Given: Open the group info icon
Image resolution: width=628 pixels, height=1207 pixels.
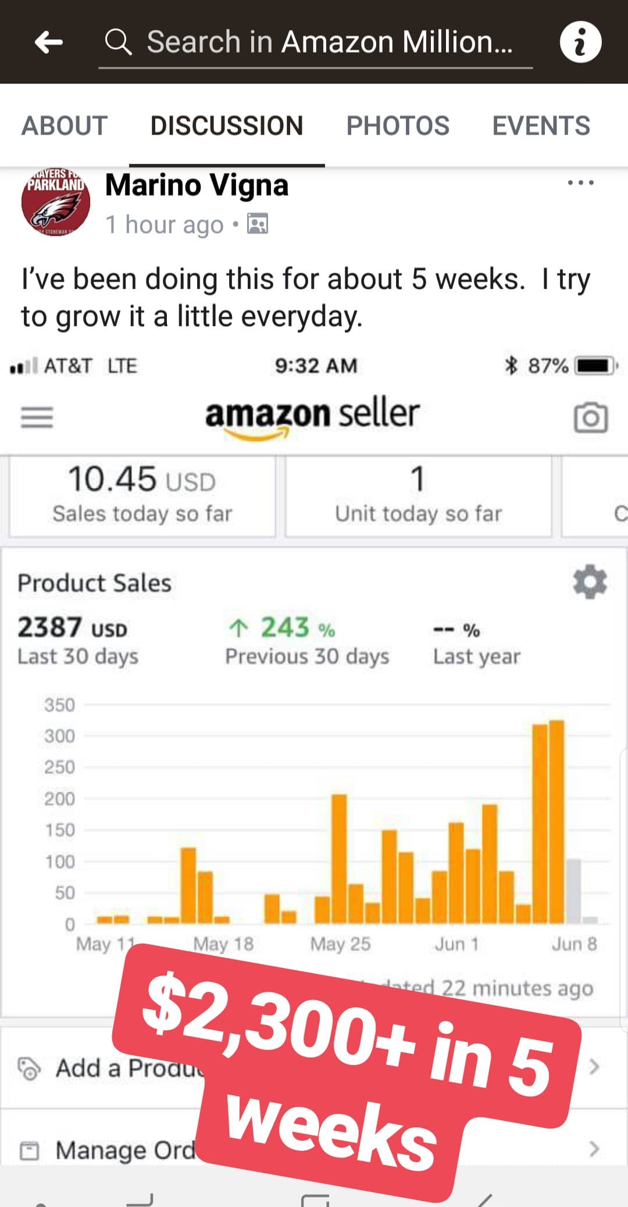Looking at the screenshot, I should pos(580,42).
